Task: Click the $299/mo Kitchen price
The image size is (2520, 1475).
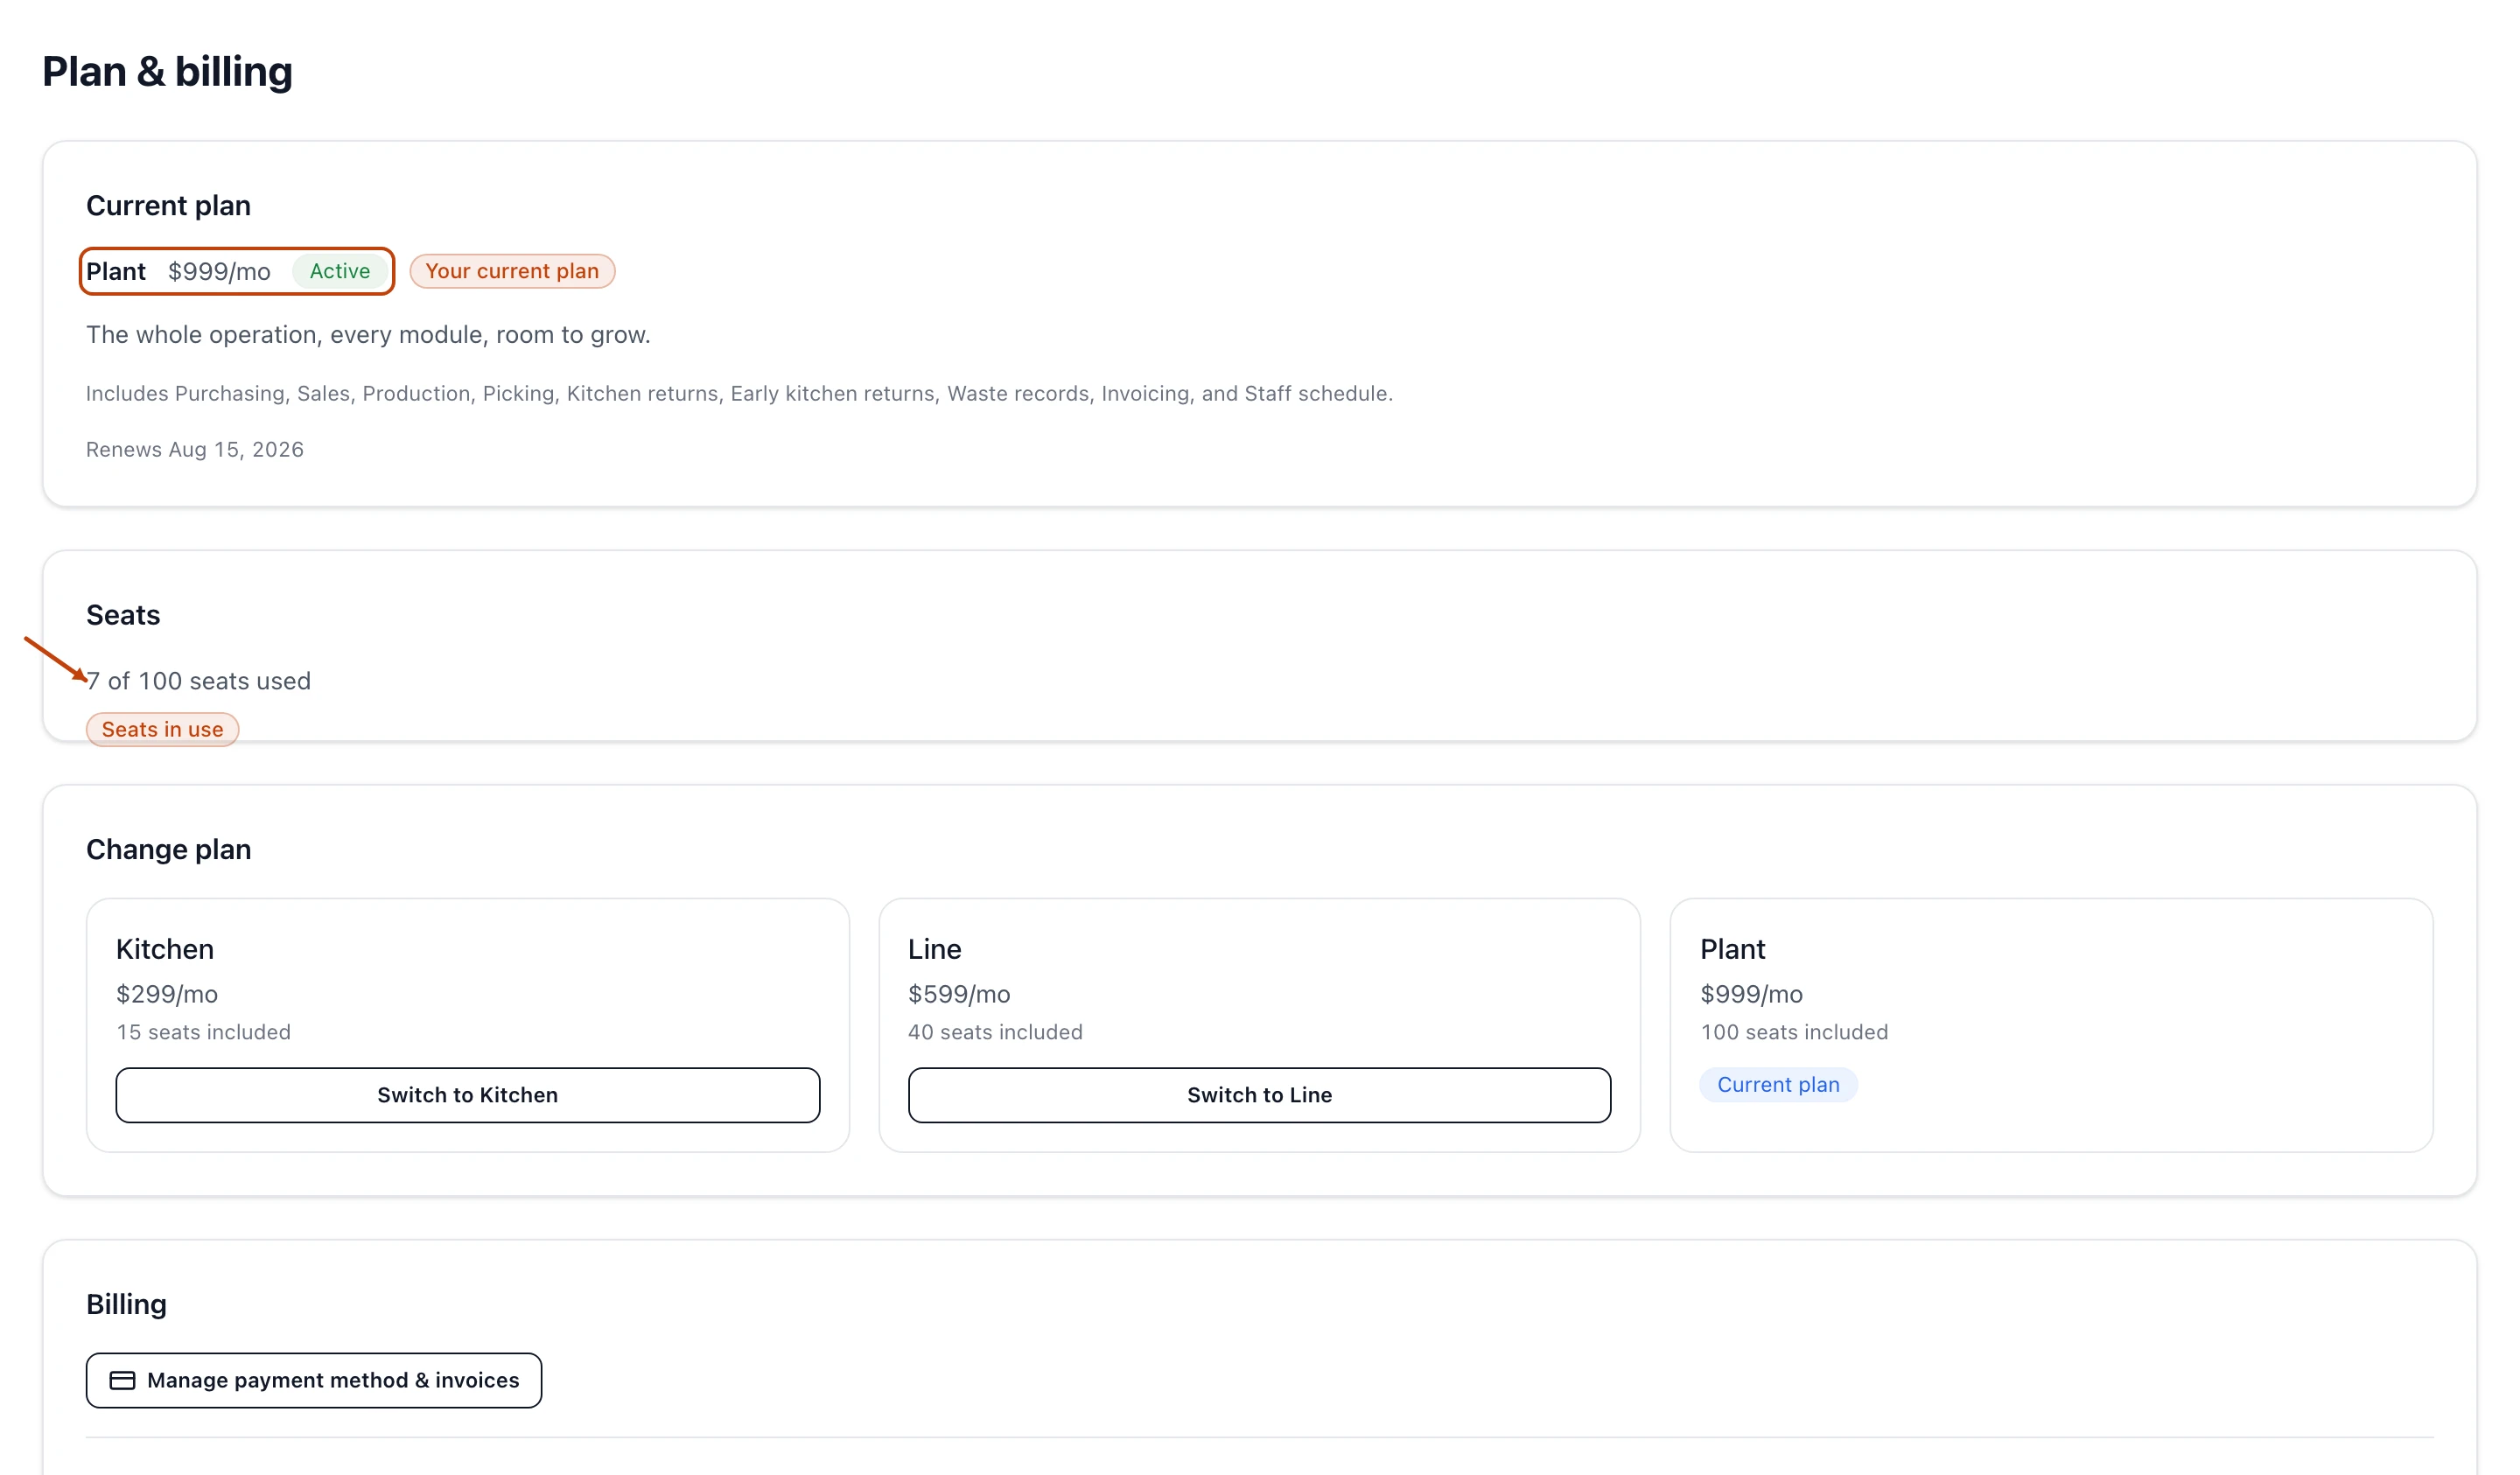Action: [167, 993]
